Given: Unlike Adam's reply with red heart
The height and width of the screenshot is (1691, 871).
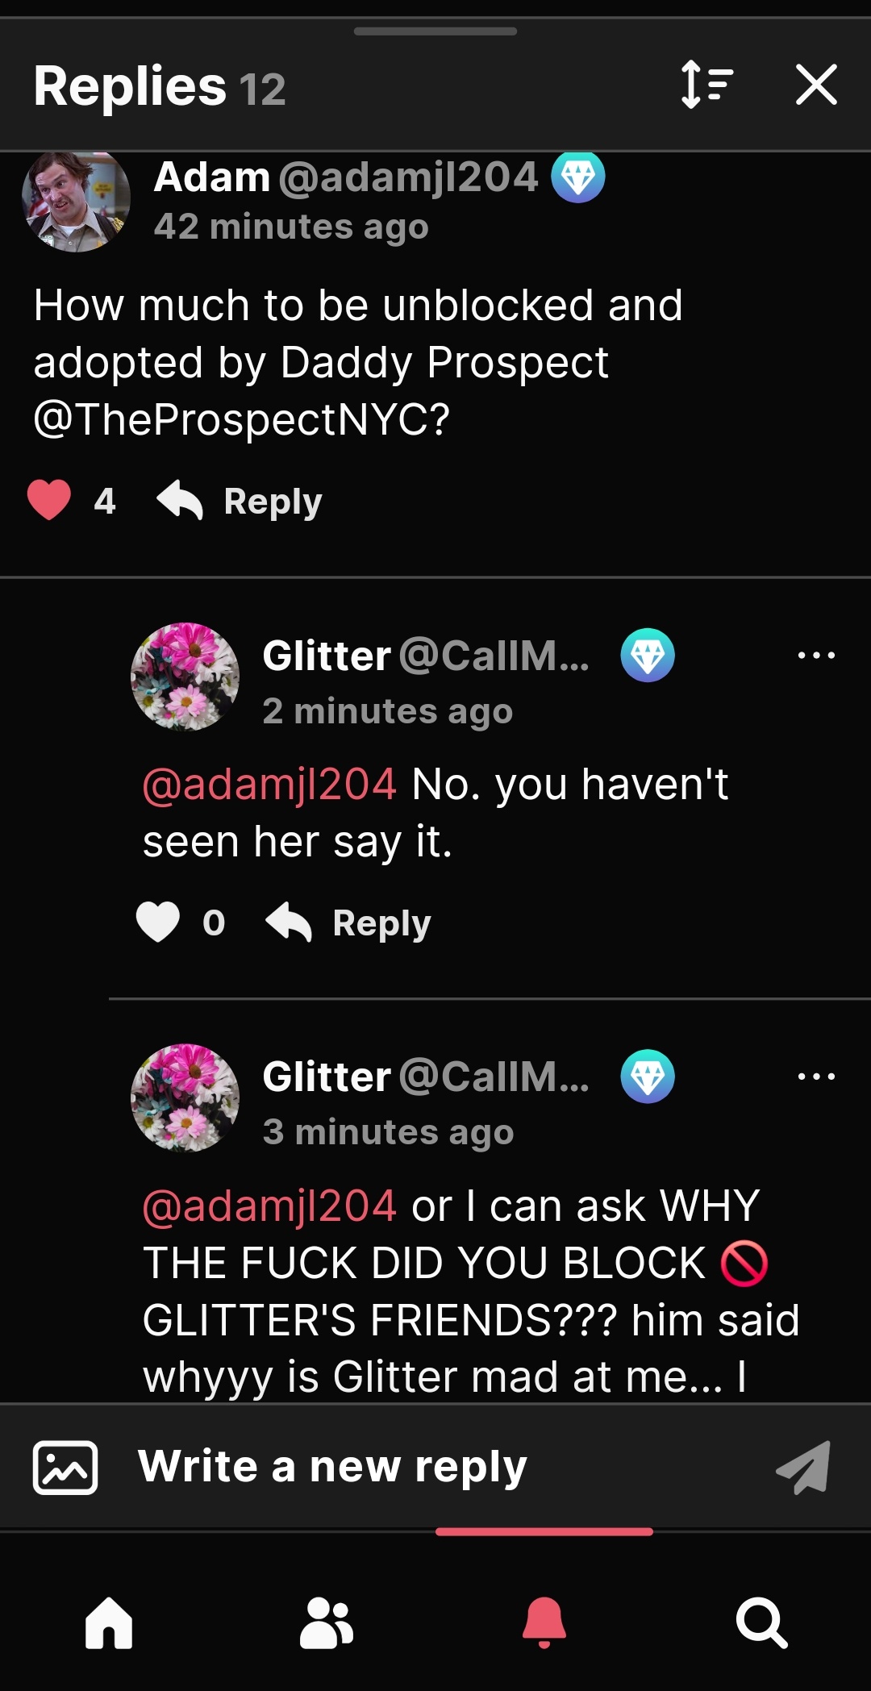Looking at the screenshot, I should 49,500.
